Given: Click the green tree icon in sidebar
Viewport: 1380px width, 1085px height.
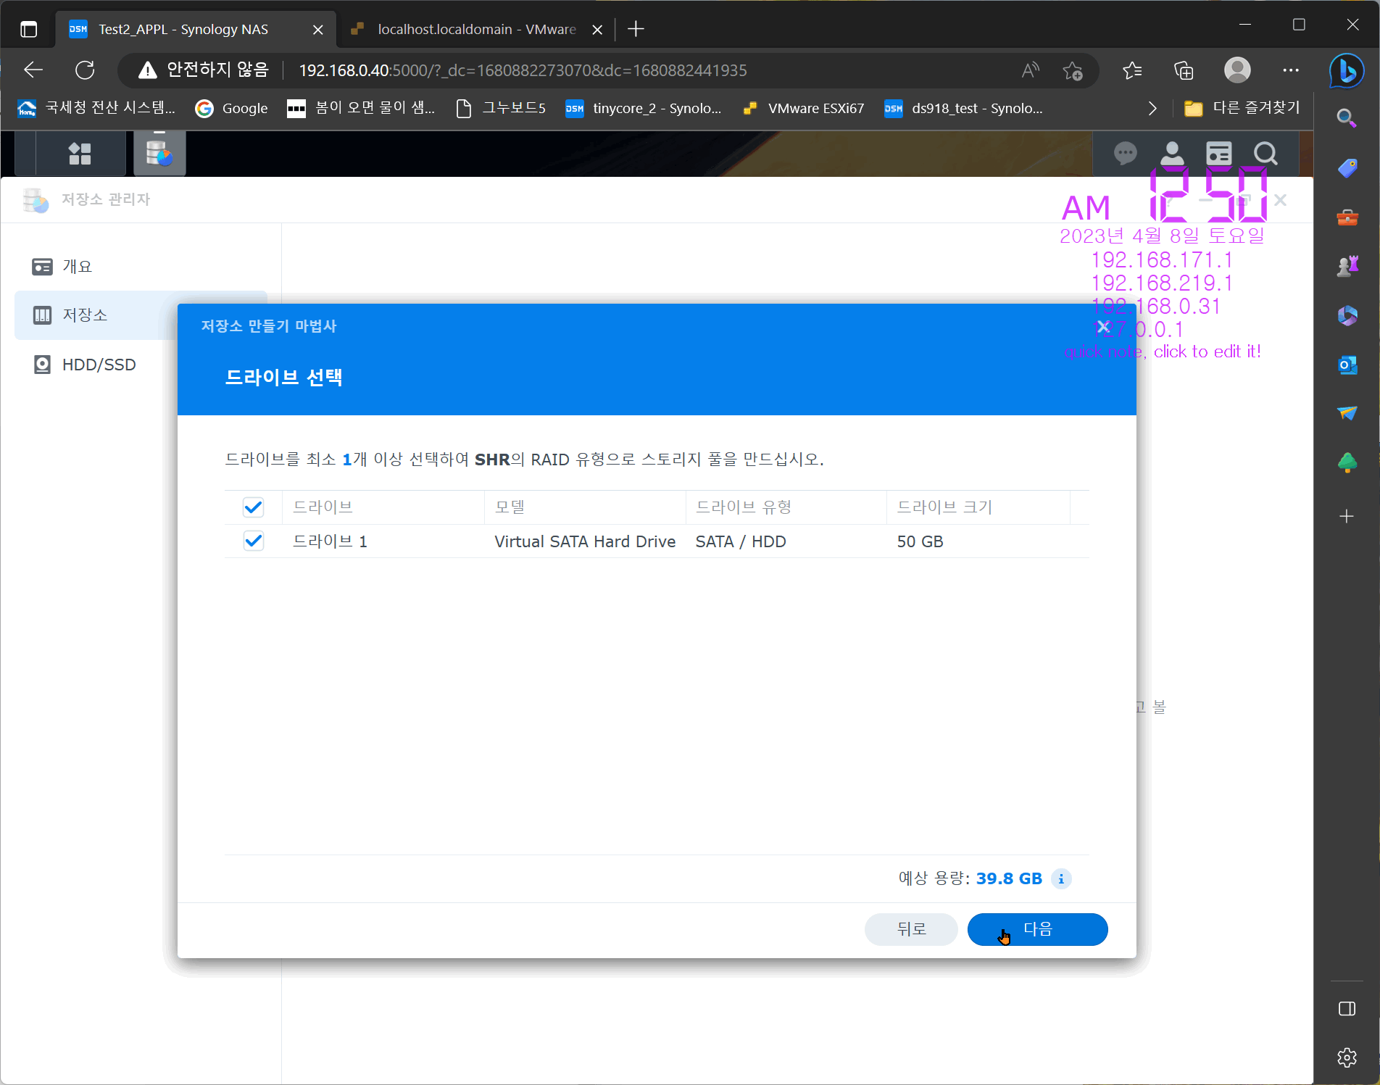Looking at the screenshot, I should (x=1347, y=462).
